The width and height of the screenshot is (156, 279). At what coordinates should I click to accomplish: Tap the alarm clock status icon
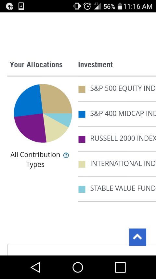pos(87,7)
